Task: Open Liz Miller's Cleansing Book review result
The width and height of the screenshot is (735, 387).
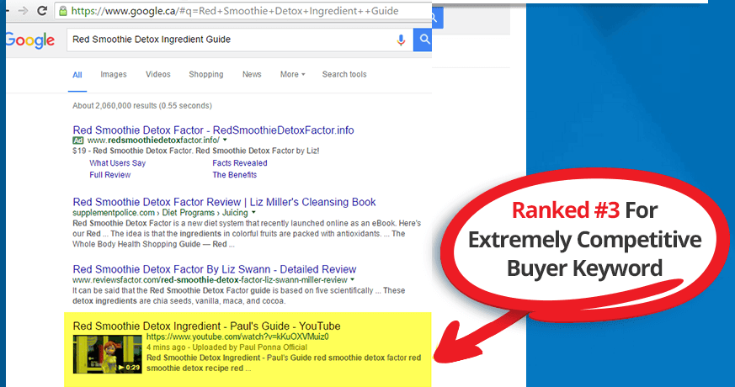Action: tap(224, 202)
